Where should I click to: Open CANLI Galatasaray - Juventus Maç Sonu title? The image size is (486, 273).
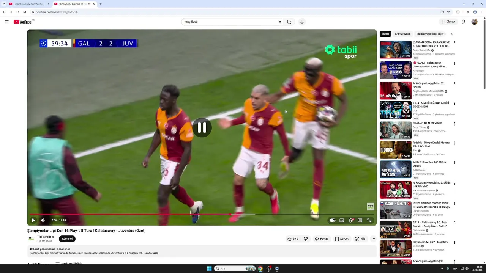click(x=431, y=64)
